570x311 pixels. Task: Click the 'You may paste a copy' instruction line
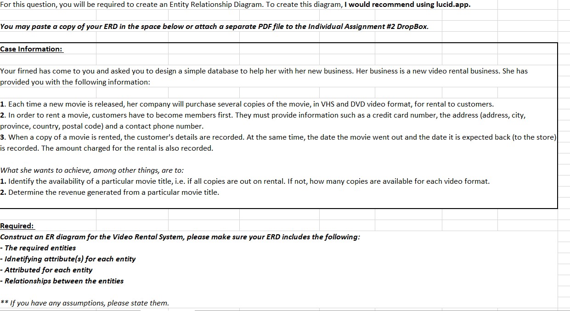click(214, 27)
